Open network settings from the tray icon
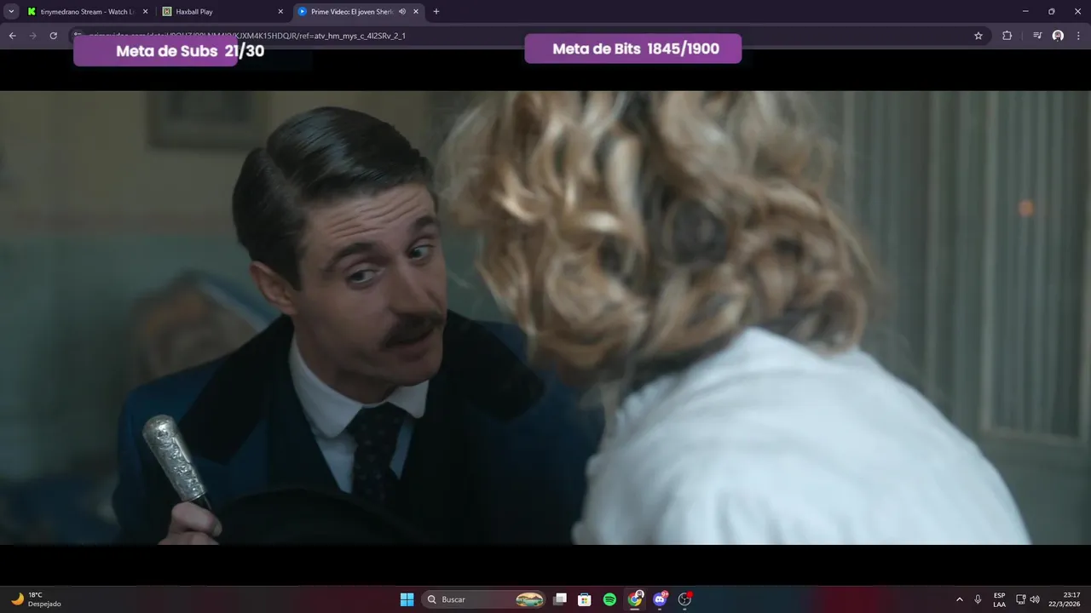 click(1021, 599)
